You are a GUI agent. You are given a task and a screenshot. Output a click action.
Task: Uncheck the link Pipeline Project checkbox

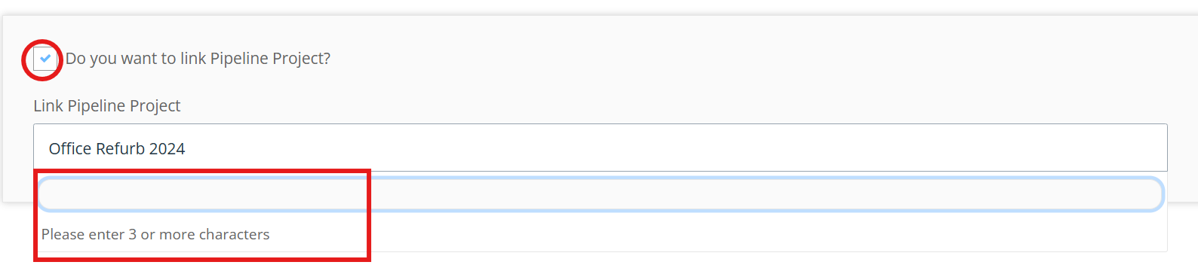[x=45, y=58]
